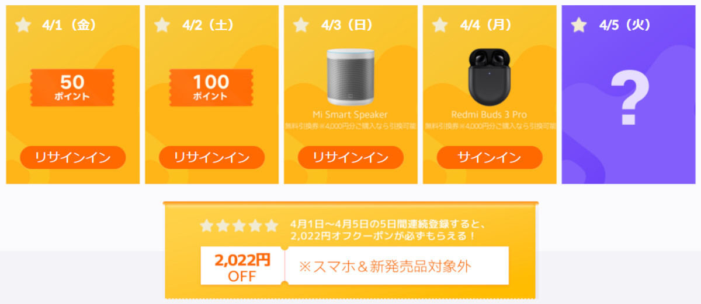
Task: Click リサインイン button on the 4/1 card
Action: [x=72, y=157]
